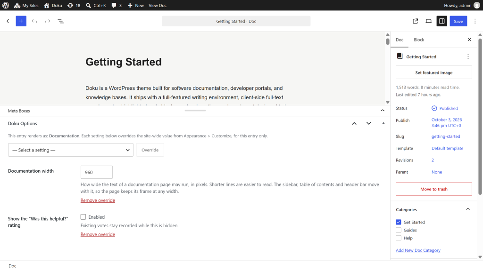Screen dimensions: 483x271
Task: Change the Published status
Action: (x=444, y=108)
